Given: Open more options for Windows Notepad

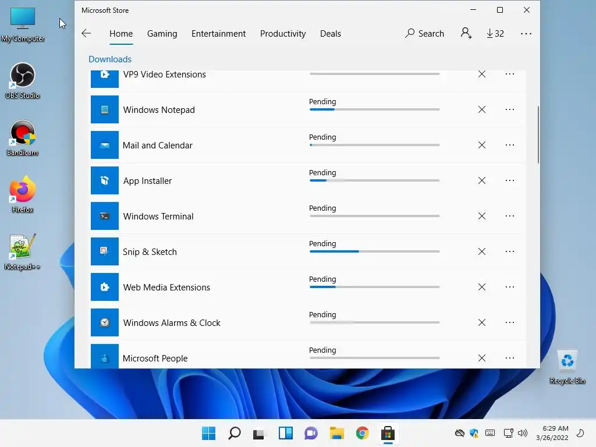Looking at the screenshot, I should click(510, 109).
